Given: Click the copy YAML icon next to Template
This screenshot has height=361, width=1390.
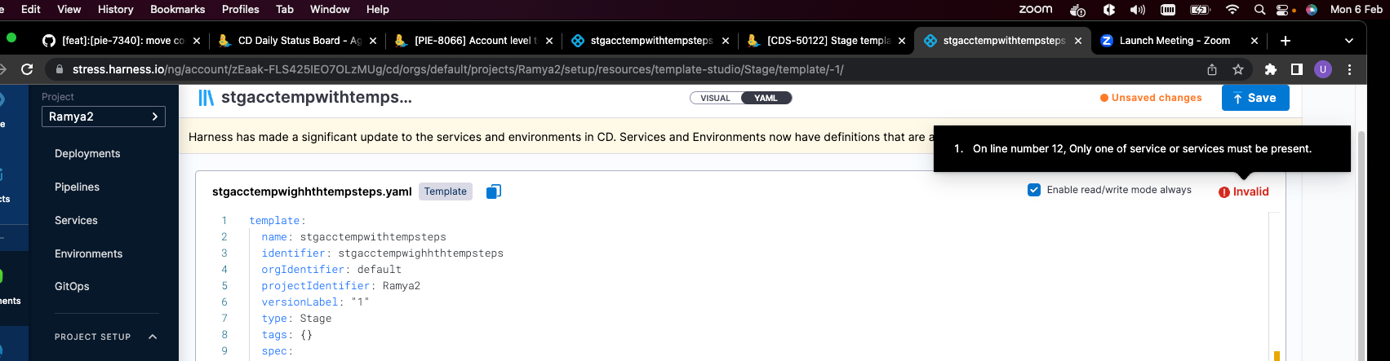Looking at the screenshot, I should point(493,192).
